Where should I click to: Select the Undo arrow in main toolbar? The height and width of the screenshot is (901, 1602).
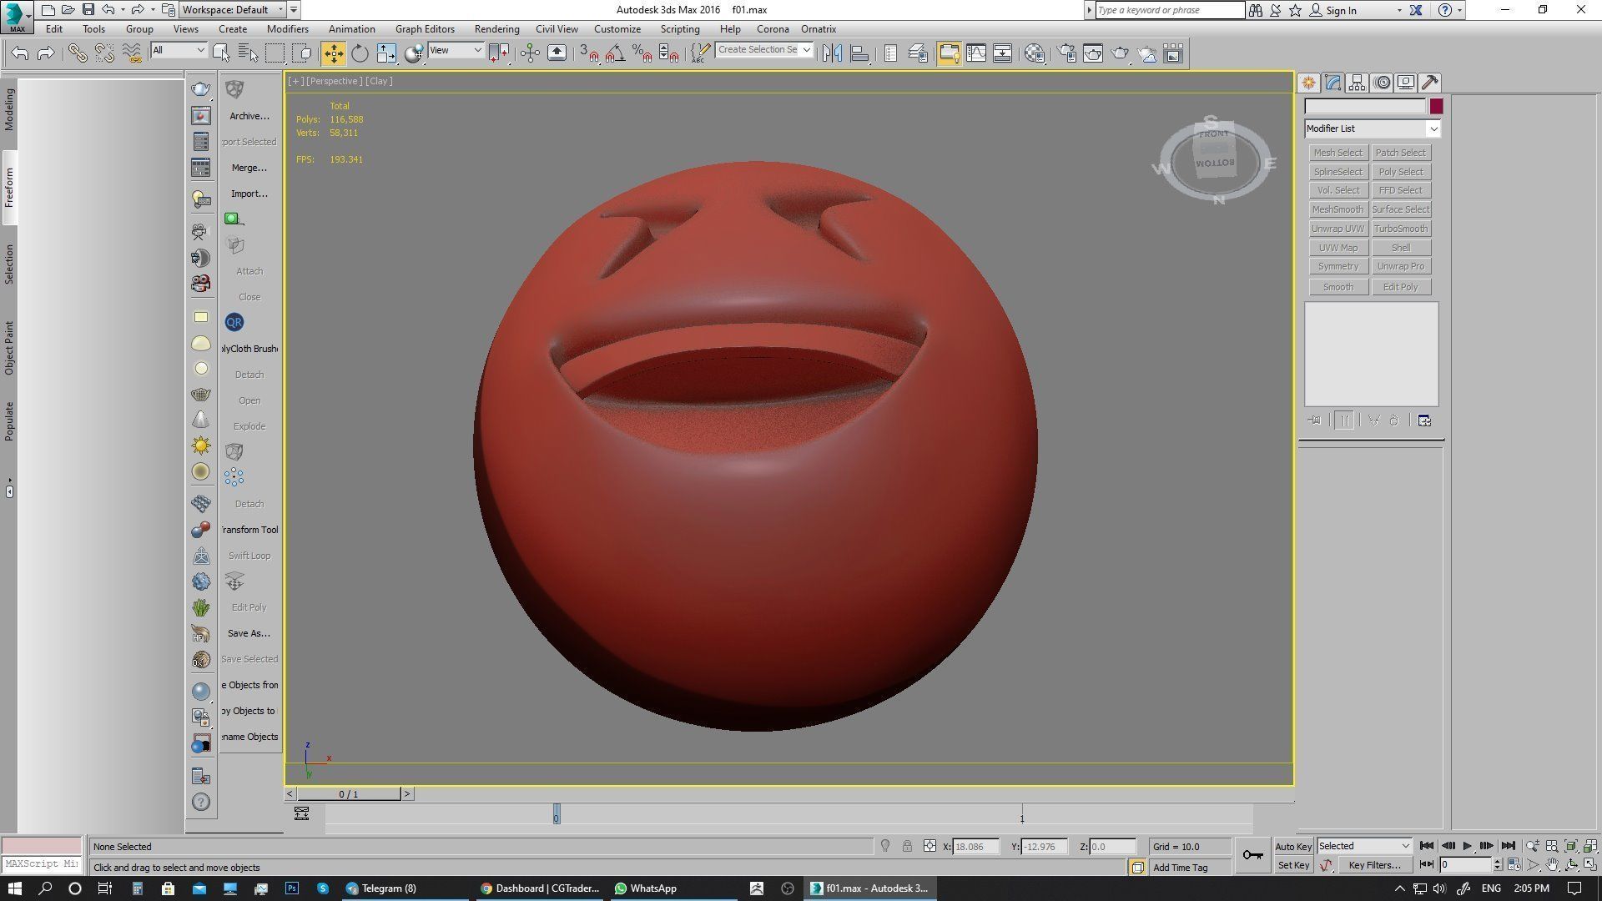20,53
